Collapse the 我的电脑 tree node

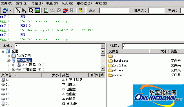click(x=8, y=61)
